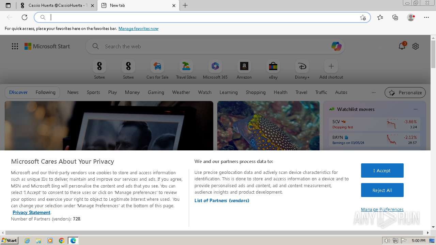Open Copilot icon in search box
The image size is (436, 245).
(336, 46)
